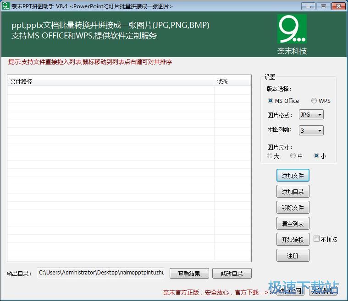This screenshot has width=348, height=301.
Task: Click the 奈末官方正版 download notice text
Action: tap(215, 292)
